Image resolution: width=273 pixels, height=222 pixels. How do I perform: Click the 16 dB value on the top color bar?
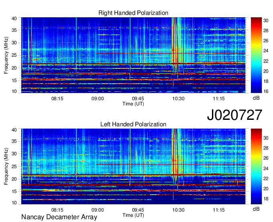(x=266, y=91)
